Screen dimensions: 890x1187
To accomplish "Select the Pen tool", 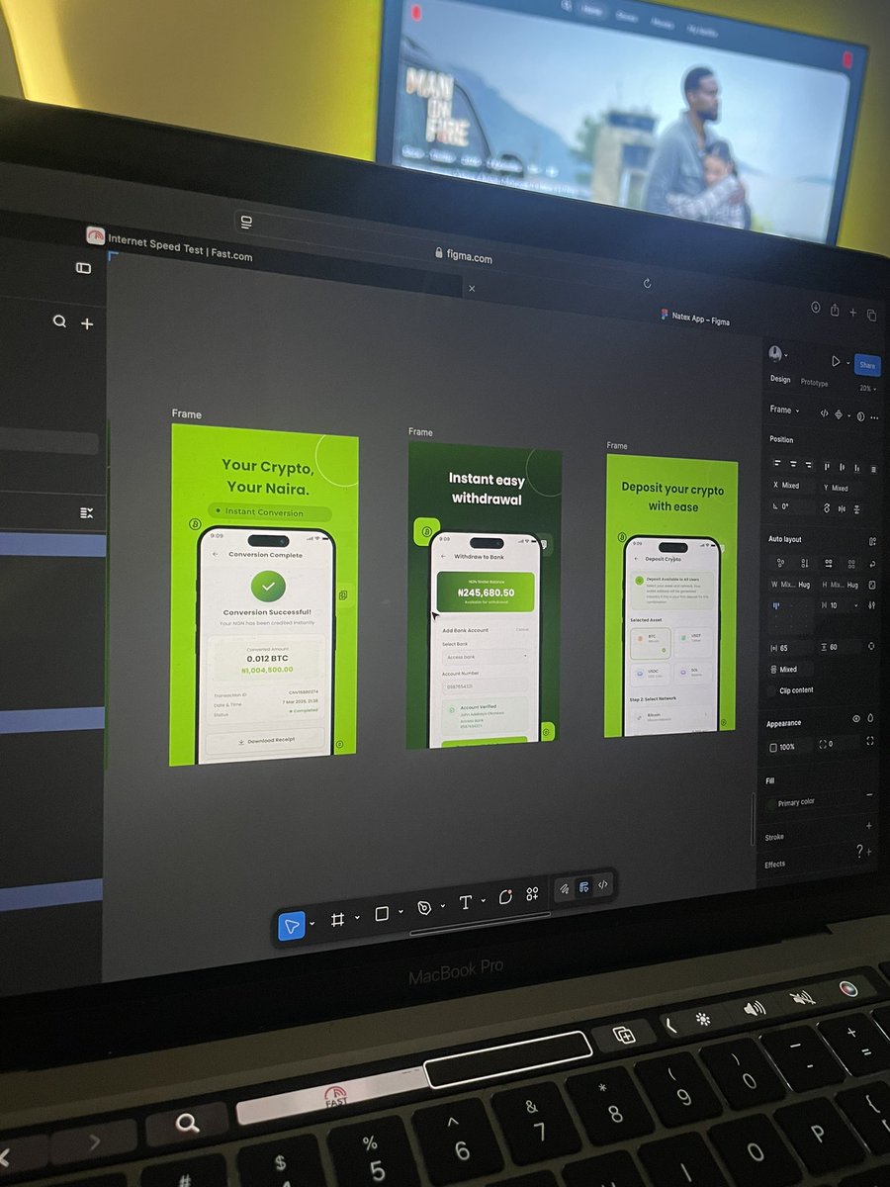I will (x=424, y=908).
